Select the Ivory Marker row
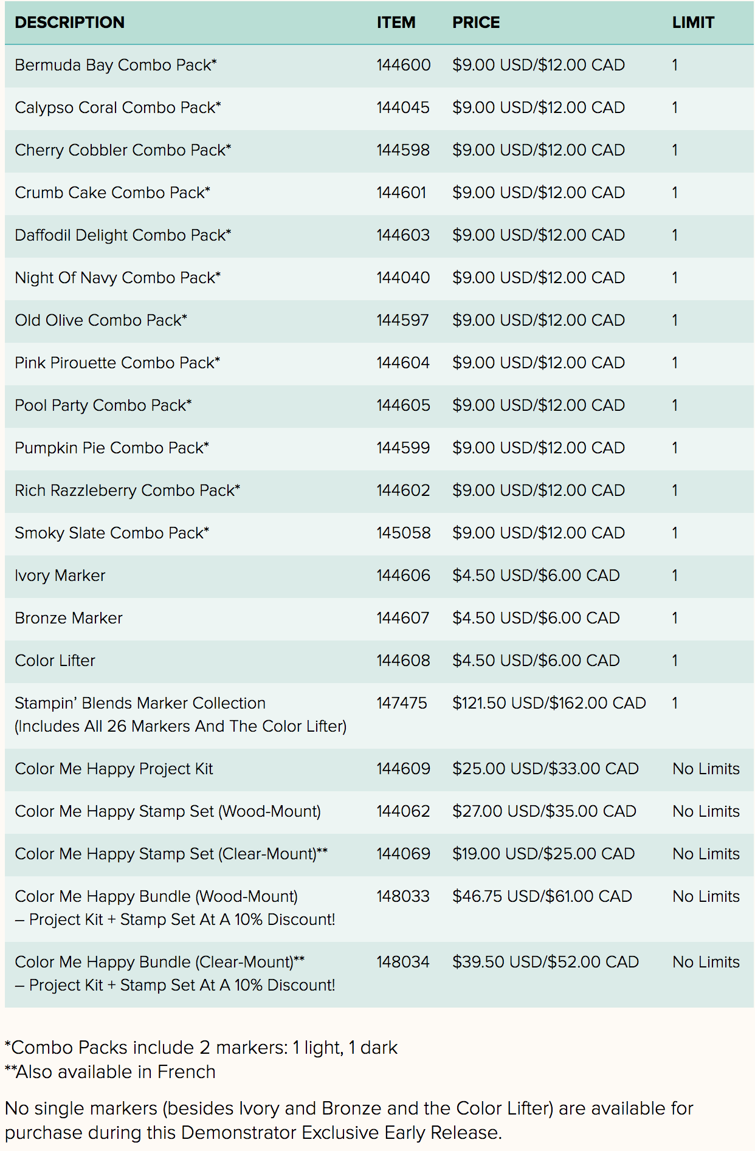This screenshot has width=755, height=1151. tap(60, 575)
